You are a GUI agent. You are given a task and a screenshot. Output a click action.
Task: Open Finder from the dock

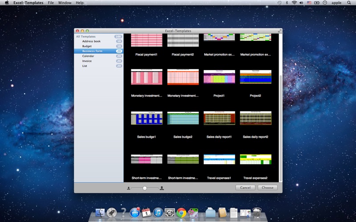coord(100,213)
